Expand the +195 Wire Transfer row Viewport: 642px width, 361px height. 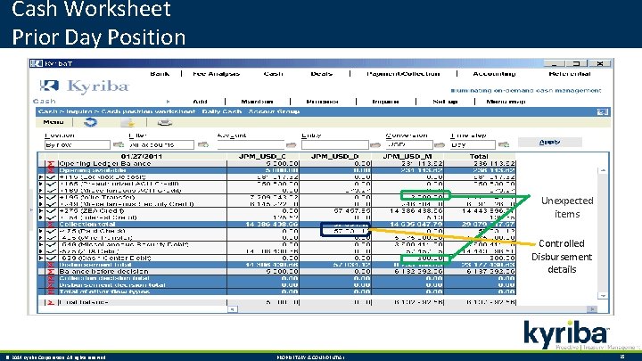[x=40, y=197]
